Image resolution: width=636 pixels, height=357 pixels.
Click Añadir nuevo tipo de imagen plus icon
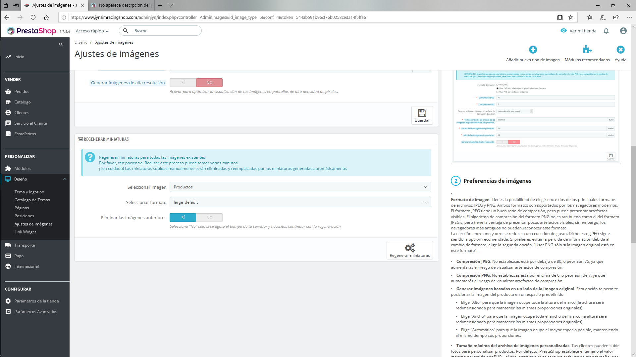pyautogui.click(x=533, y=50)
